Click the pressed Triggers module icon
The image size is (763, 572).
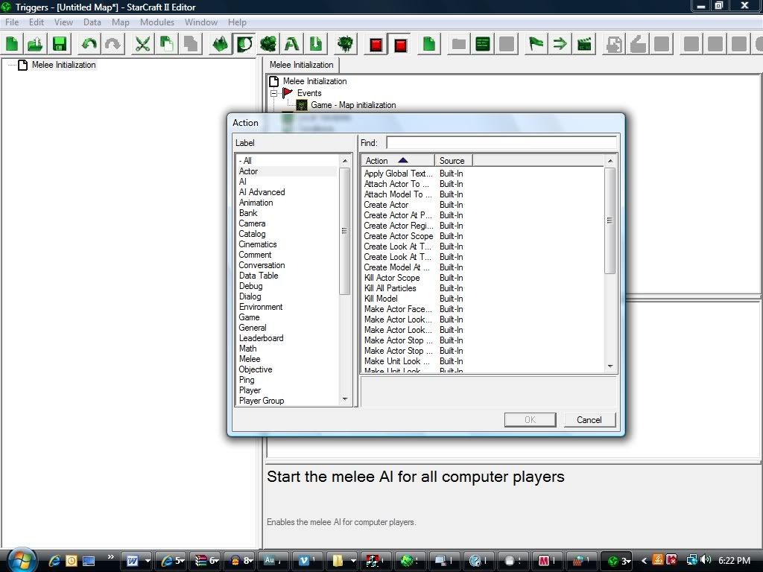click(x=244, y=44)
